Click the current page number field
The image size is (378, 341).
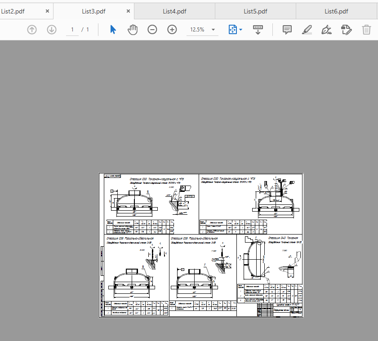72,30
